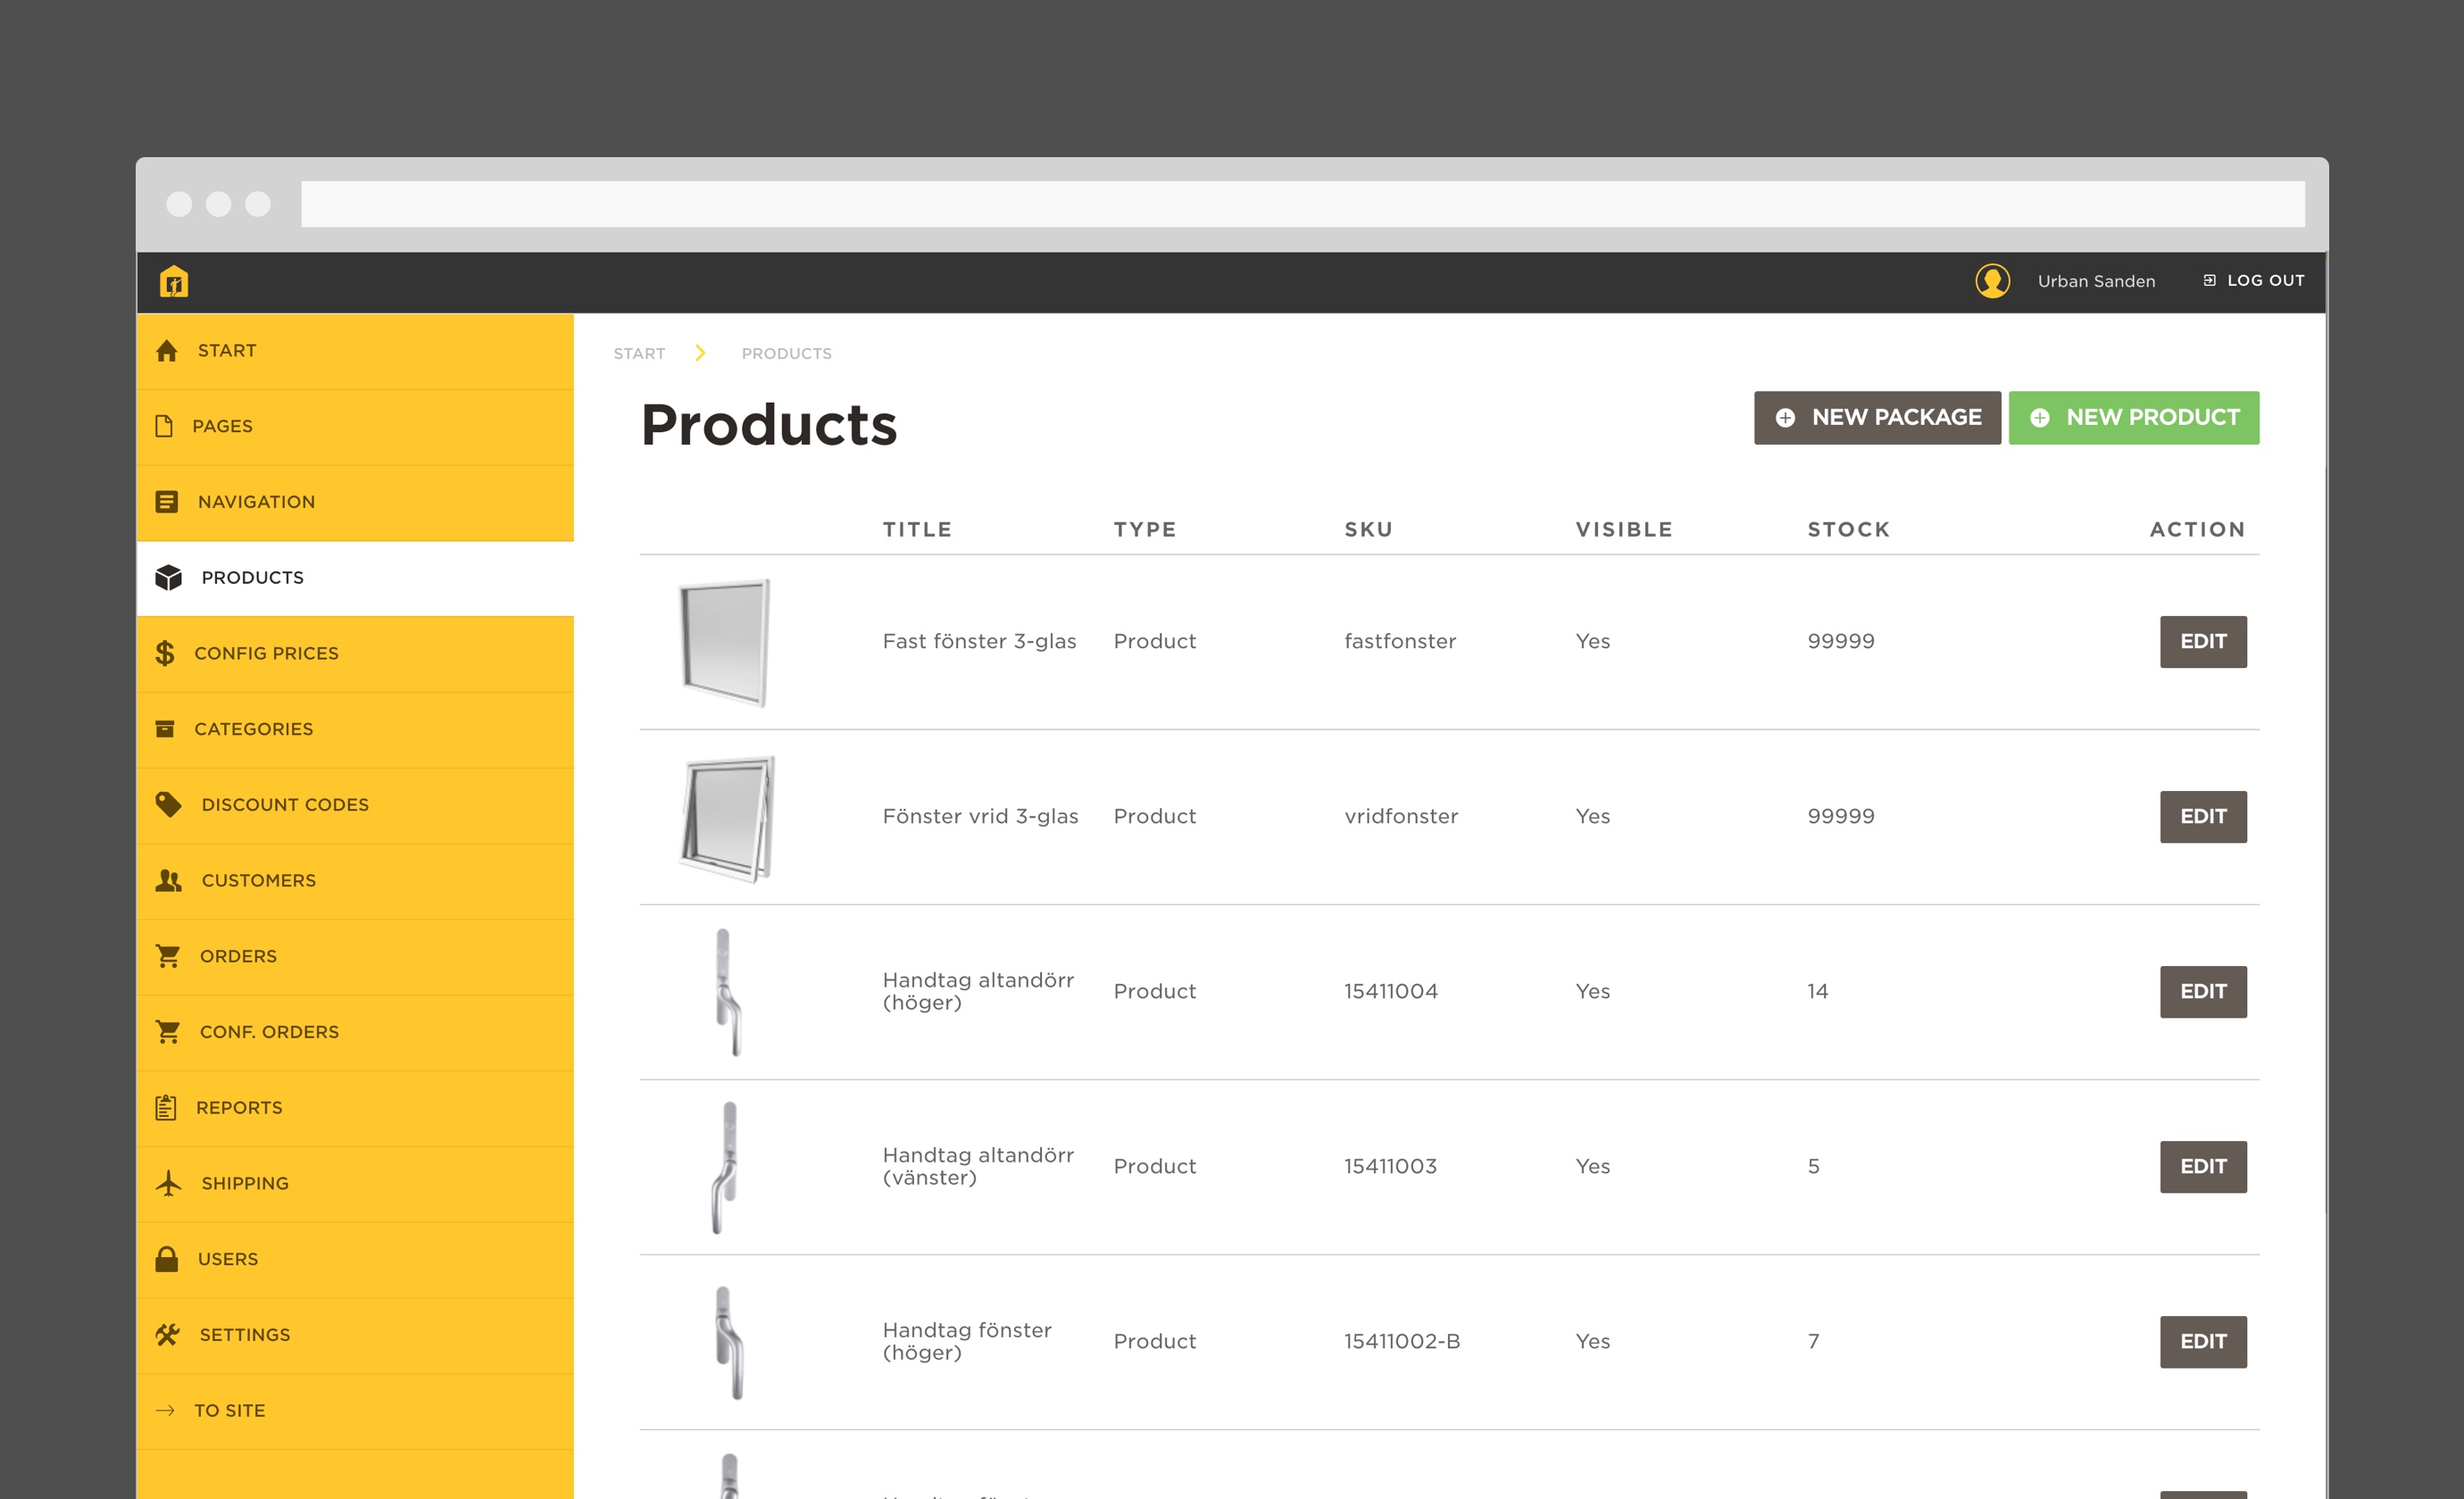The height and width of the screenshot is (1499, 2464).
Task: Click the arrow icon next to To Site
Action: pos(166,1411)
